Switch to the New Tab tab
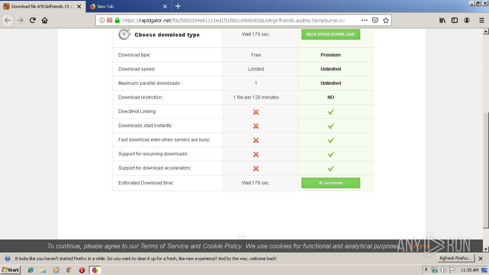Viewport: 489px width, 275px height. pos(128,6)
